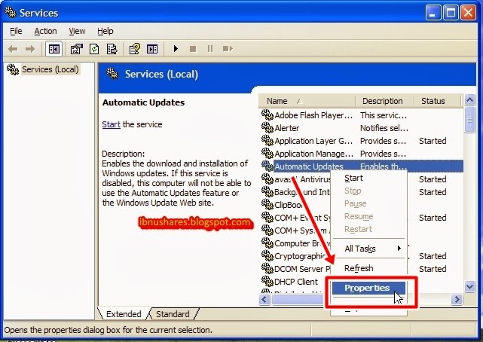
Task: Click the Restart Service toolbar icon
Action: tap(228, 49)
